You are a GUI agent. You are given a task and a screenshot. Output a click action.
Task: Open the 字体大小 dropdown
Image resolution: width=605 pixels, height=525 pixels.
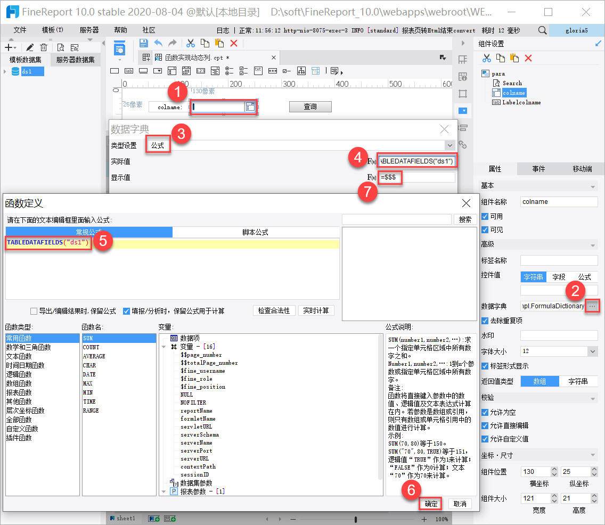click(x=592, y=351)
